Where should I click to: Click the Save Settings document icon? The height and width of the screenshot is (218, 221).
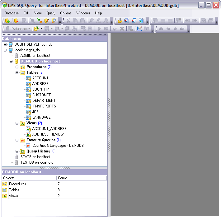141,21
